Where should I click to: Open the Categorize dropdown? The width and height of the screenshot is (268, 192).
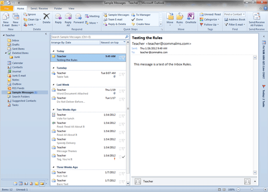click(209, 20)
